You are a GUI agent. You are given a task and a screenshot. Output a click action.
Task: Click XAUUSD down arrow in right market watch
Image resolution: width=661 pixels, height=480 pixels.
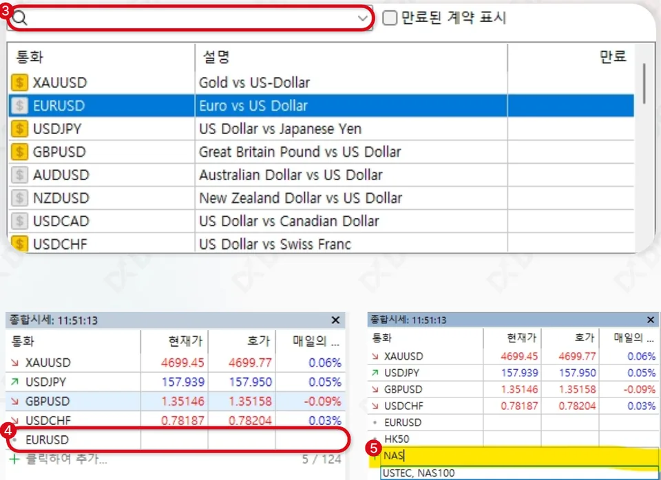[375, 356]
